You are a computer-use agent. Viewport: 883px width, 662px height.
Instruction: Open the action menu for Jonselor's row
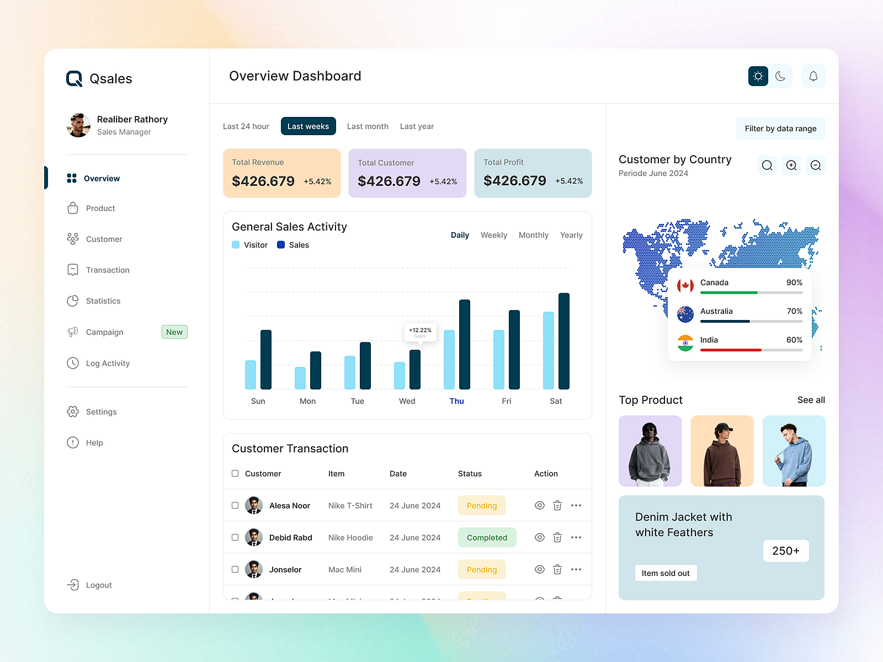coord(576,569)
